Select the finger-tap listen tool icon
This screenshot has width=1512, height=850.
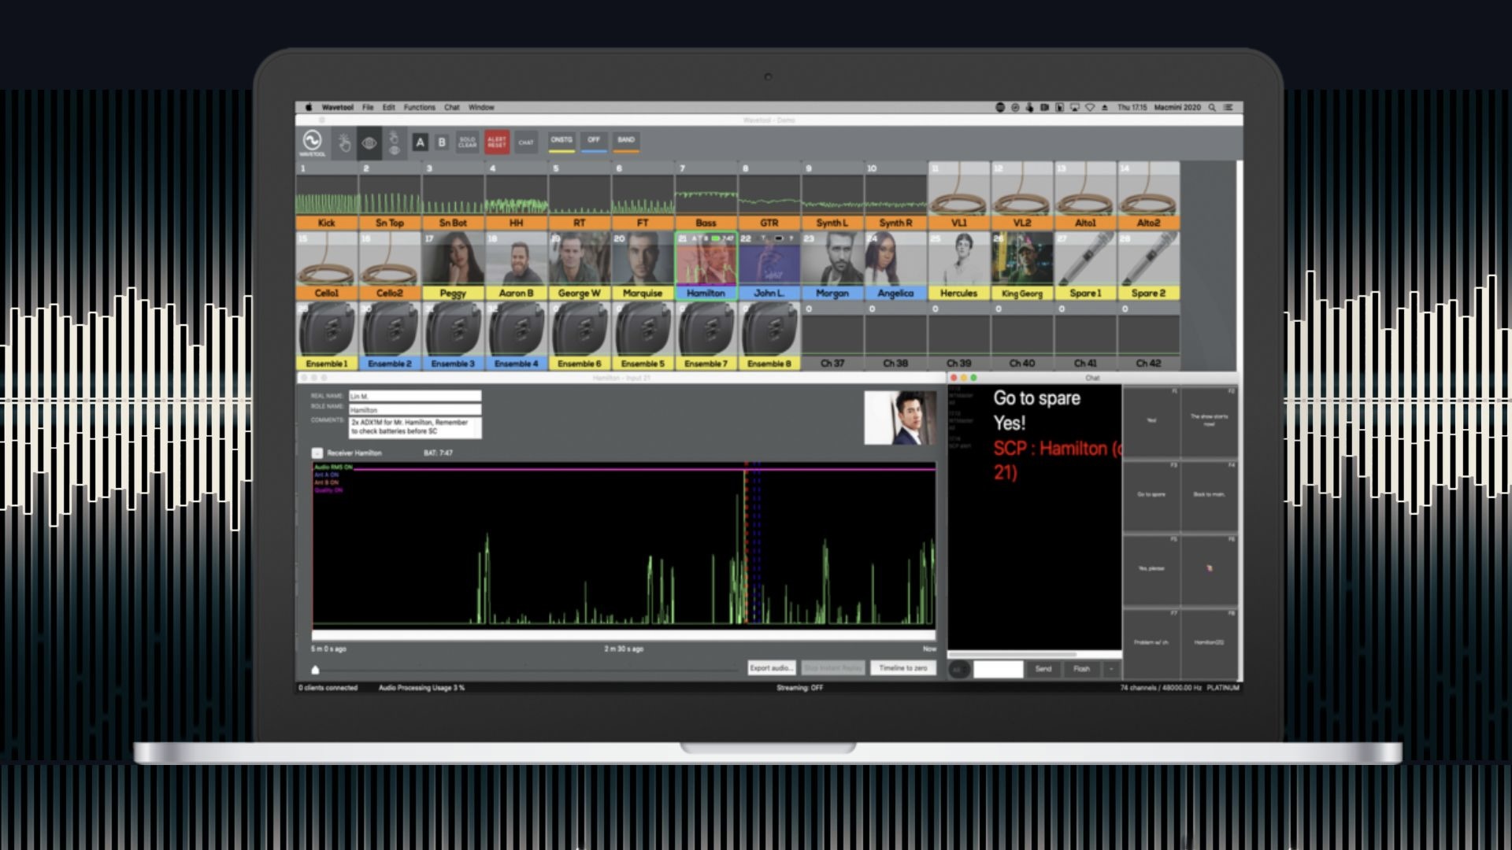click(345, 144)
